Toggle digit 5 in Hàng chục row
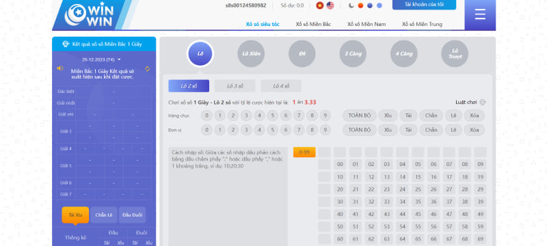The width and height of the screenshot is (547, 246). 272,115
